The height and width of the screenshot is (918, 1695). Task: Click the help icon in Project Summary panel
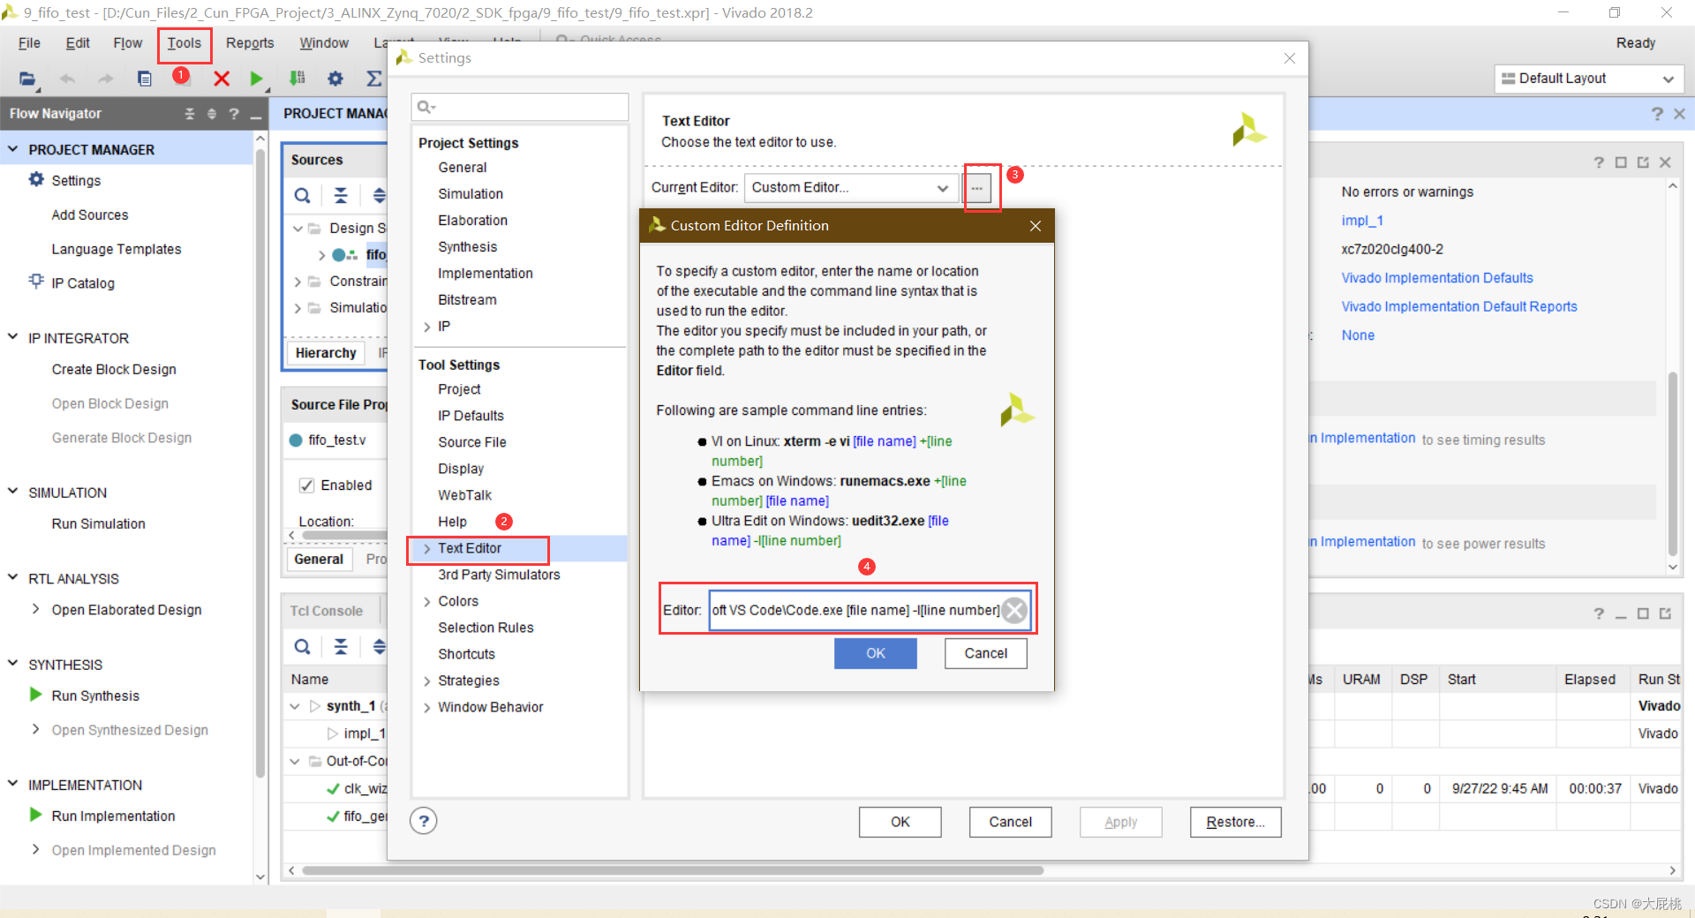click(x=1599, y=162)
